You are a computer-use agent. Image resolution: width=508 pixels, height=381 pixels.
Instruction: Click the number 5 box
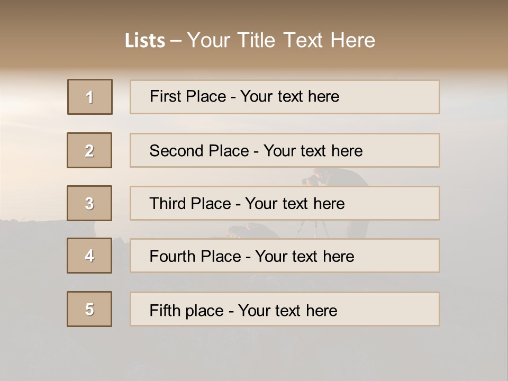(x=89, y=309)
